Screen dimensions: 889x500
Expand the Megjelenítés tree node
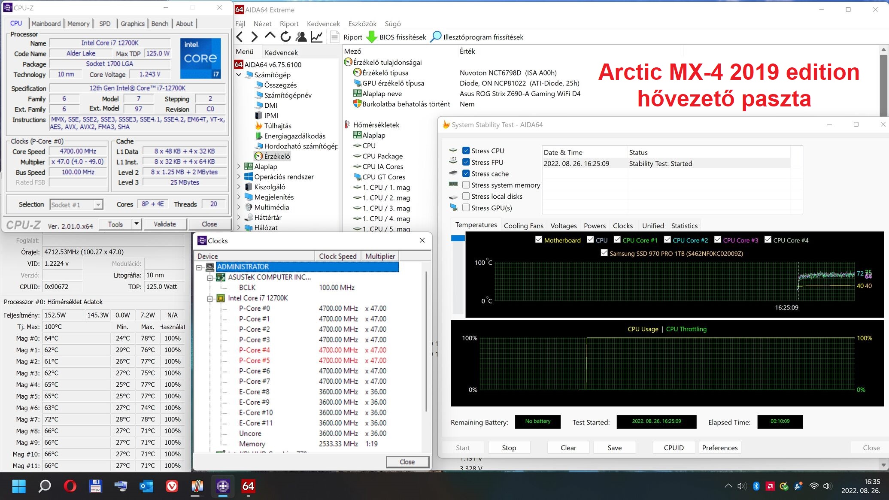tap(239, 197)
